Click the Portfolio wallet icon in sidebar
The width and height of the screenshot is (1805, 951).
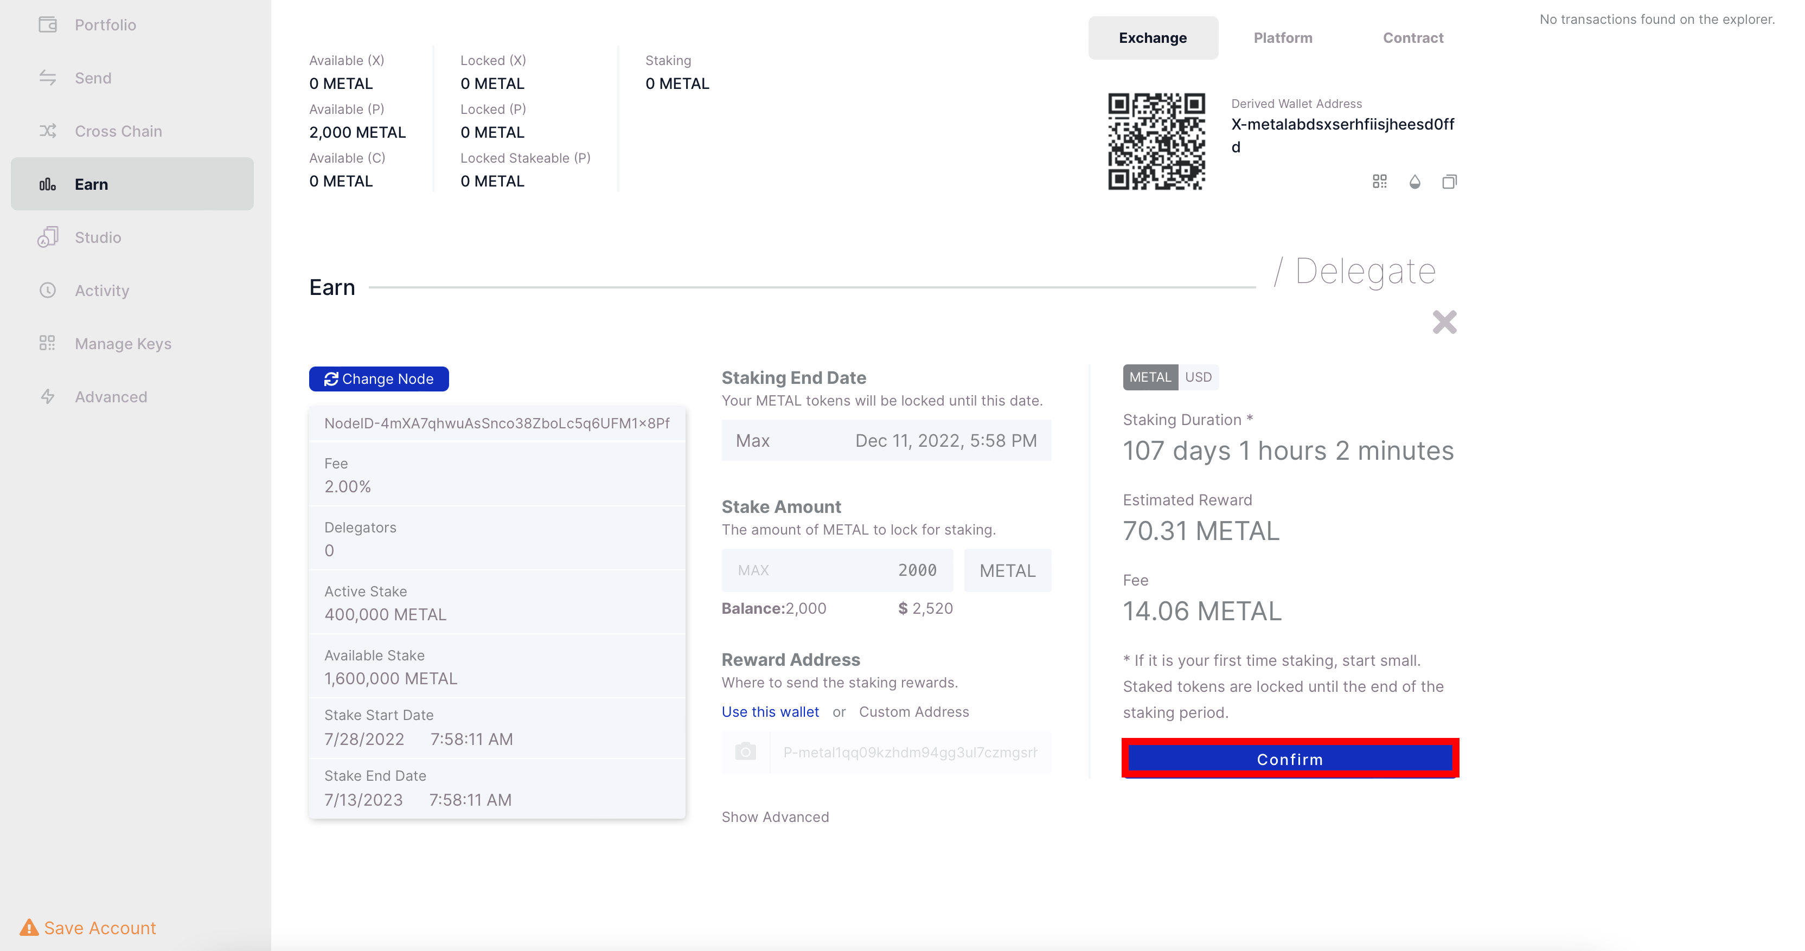(x=48, y=24)
